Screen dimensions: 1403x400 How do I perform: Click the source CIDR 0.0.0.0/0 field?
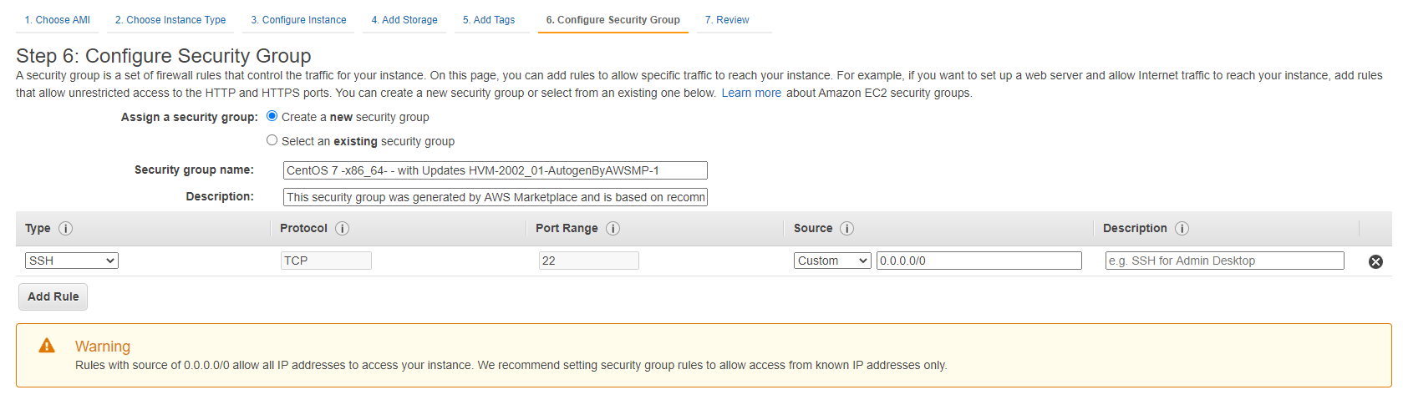tap(979, 261)
